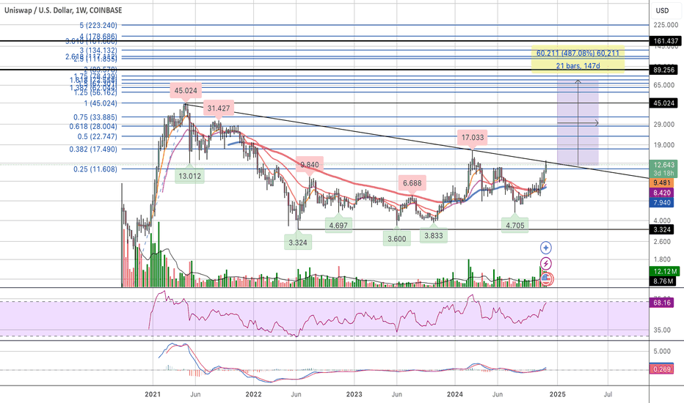The image size is (684, 403).
Task: Click the orange 9.481 moving average label
Action: coord(662,183)
